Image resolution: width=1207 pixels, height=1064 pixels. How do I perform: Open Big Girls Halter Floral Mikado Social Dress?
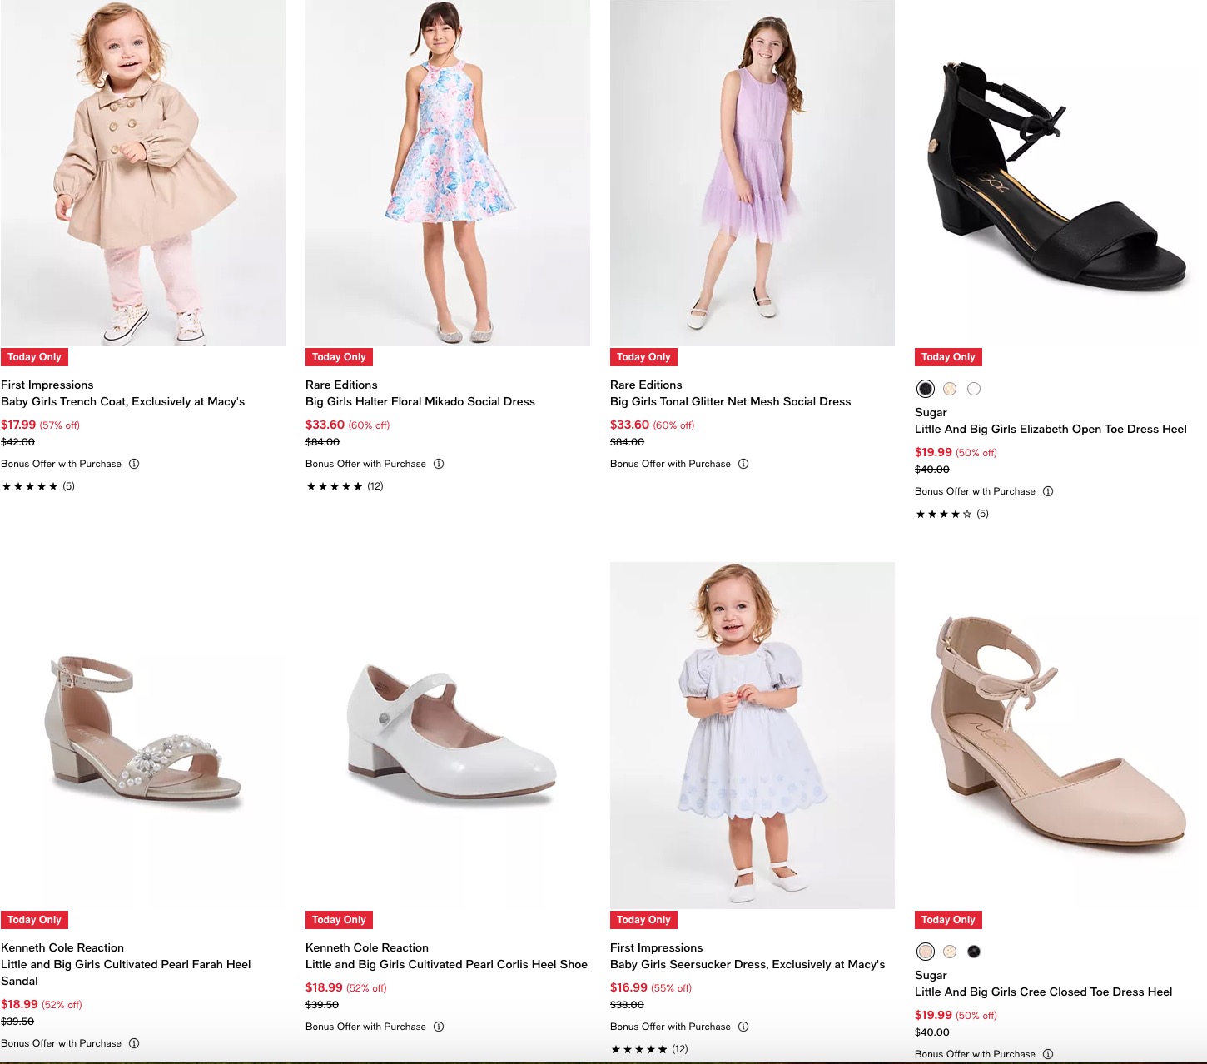pos(420,401)
